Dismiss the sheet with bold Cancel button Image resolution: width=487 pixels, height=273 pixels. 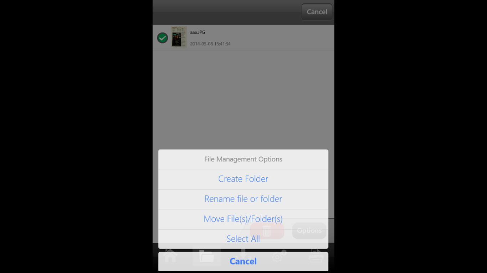coord(243,261)
